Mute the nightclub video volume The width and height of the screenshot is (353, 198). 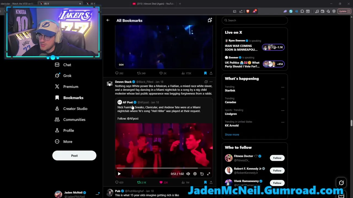[188, 174]
